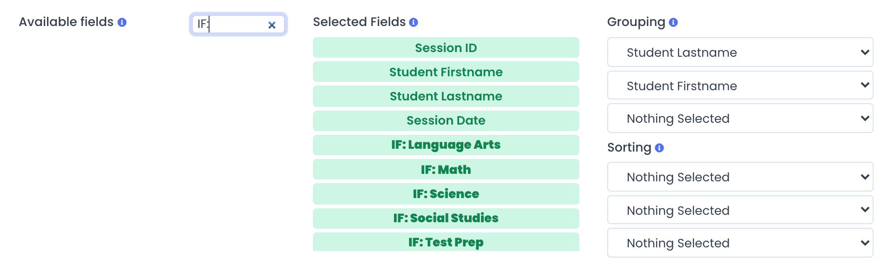Open the second sorting dropdown

pyautogui.click(x=740, y=210)
